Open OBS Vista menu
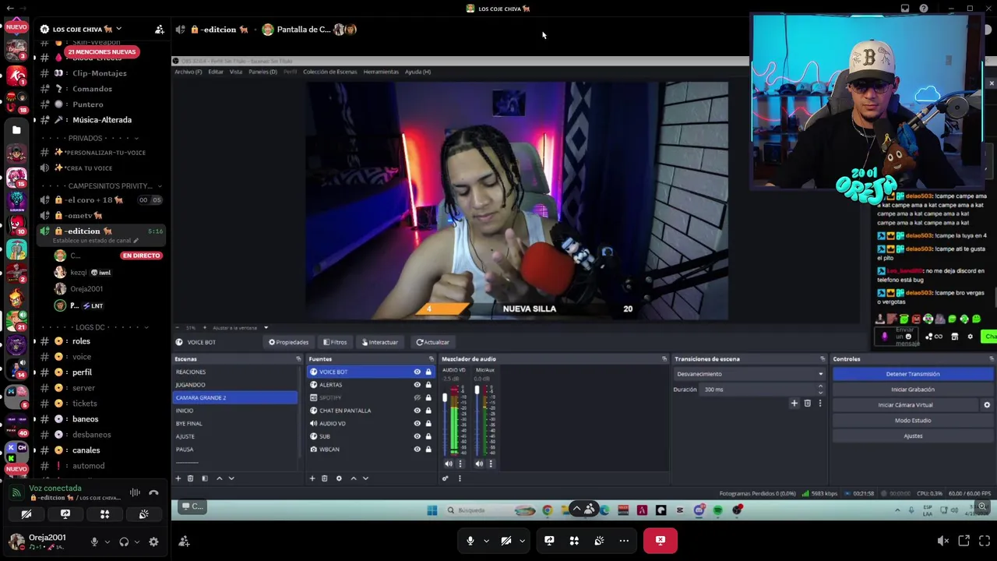This screenshot has width=997, height=561. coord(235,72)
